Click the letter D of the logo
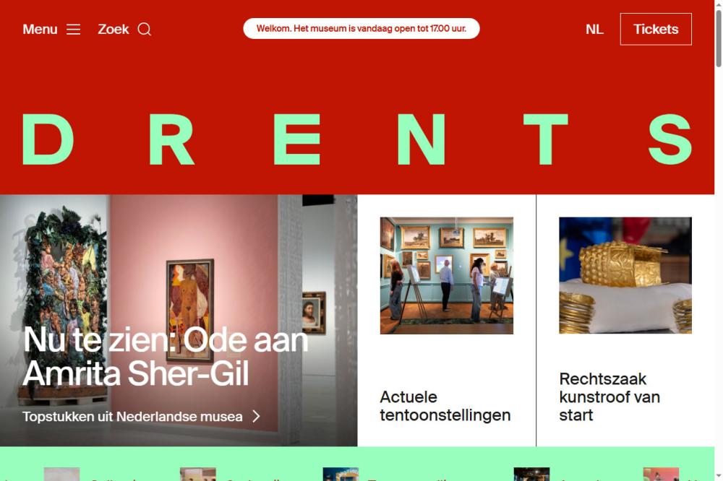The width and height of the screenshot is (723, 481). coord(48,139)
